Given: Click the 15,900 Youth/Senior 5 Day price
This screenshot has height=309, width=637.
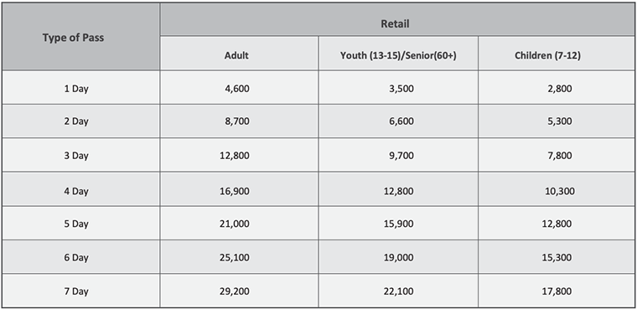Looking at the screenshot, I should click(x=398, y=224).
